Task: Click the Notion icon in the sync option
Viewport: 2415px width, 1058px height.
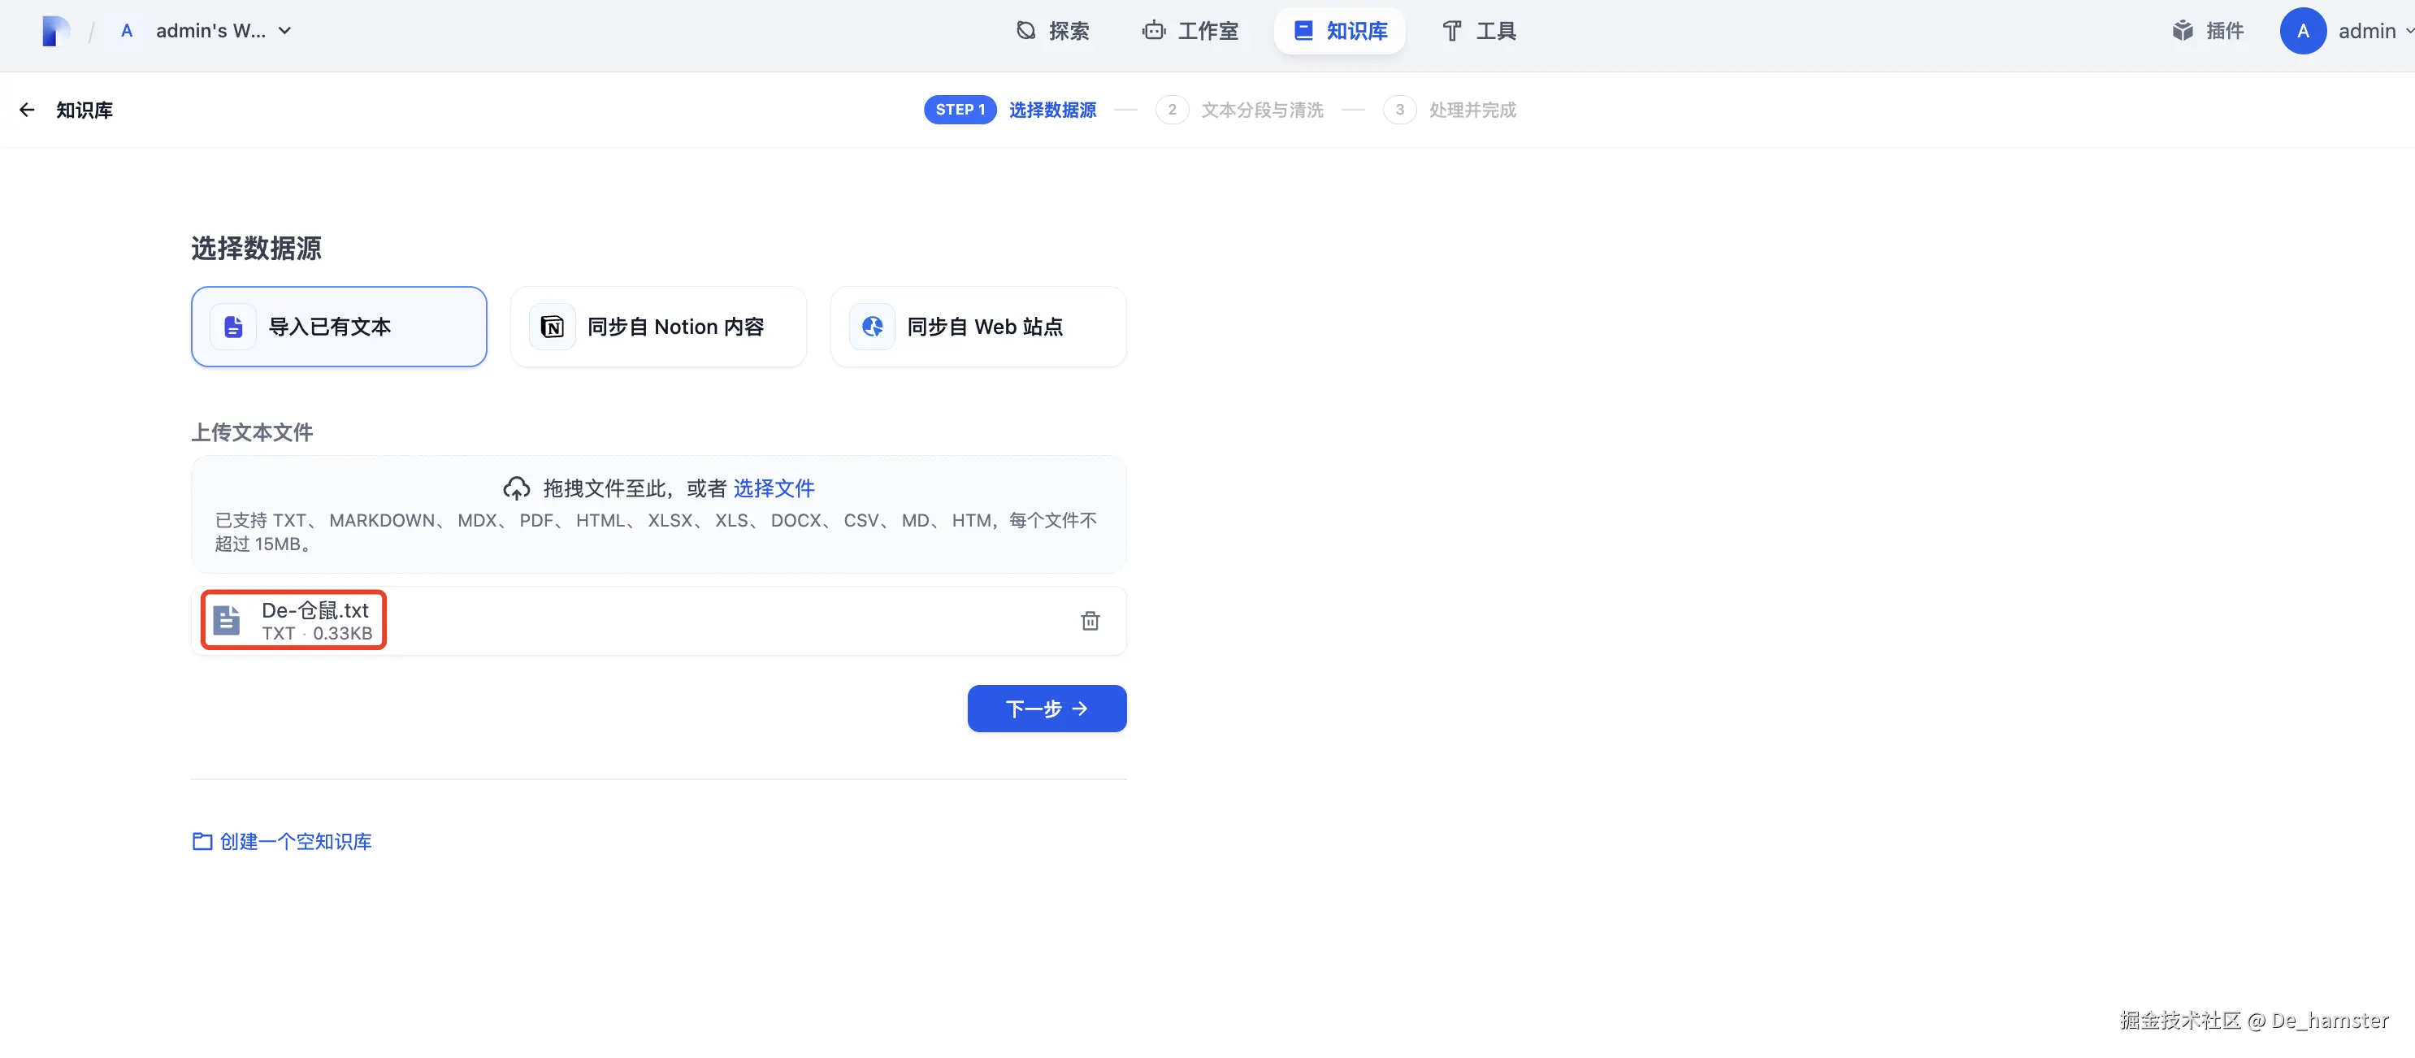Action: [553, 327]
